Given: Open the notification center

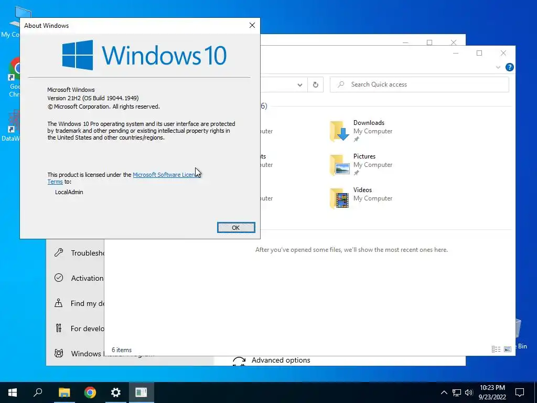Looking at the screenshot, I should tap(520, 393).
